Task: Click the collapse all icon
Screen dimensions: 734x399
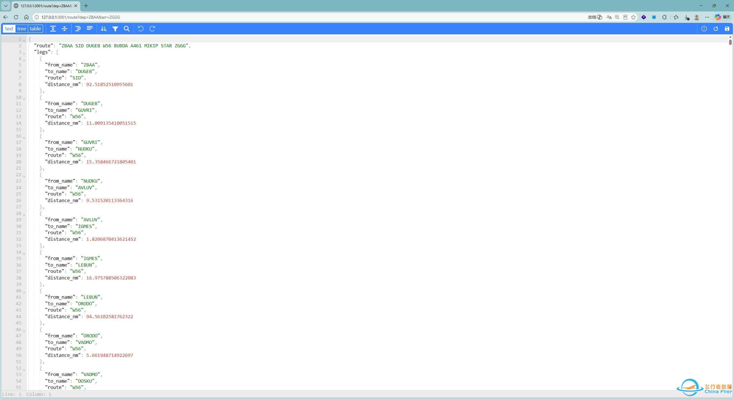Action: click(x=65, y=29)
